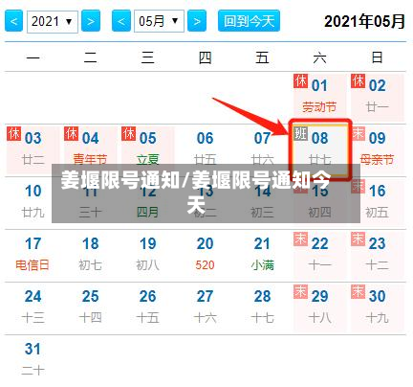Viewport: 413px width, 387px height.
Task: Click the 休 holiday badge on 01
Action: click(x=300, y=80)
